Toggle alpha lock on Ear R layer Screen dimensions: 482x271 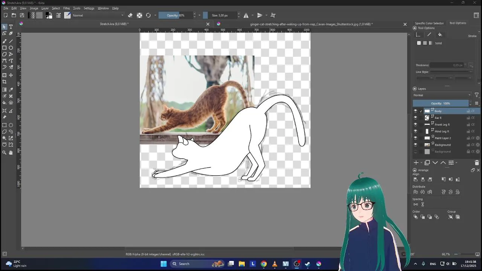(x=473, y=118)
